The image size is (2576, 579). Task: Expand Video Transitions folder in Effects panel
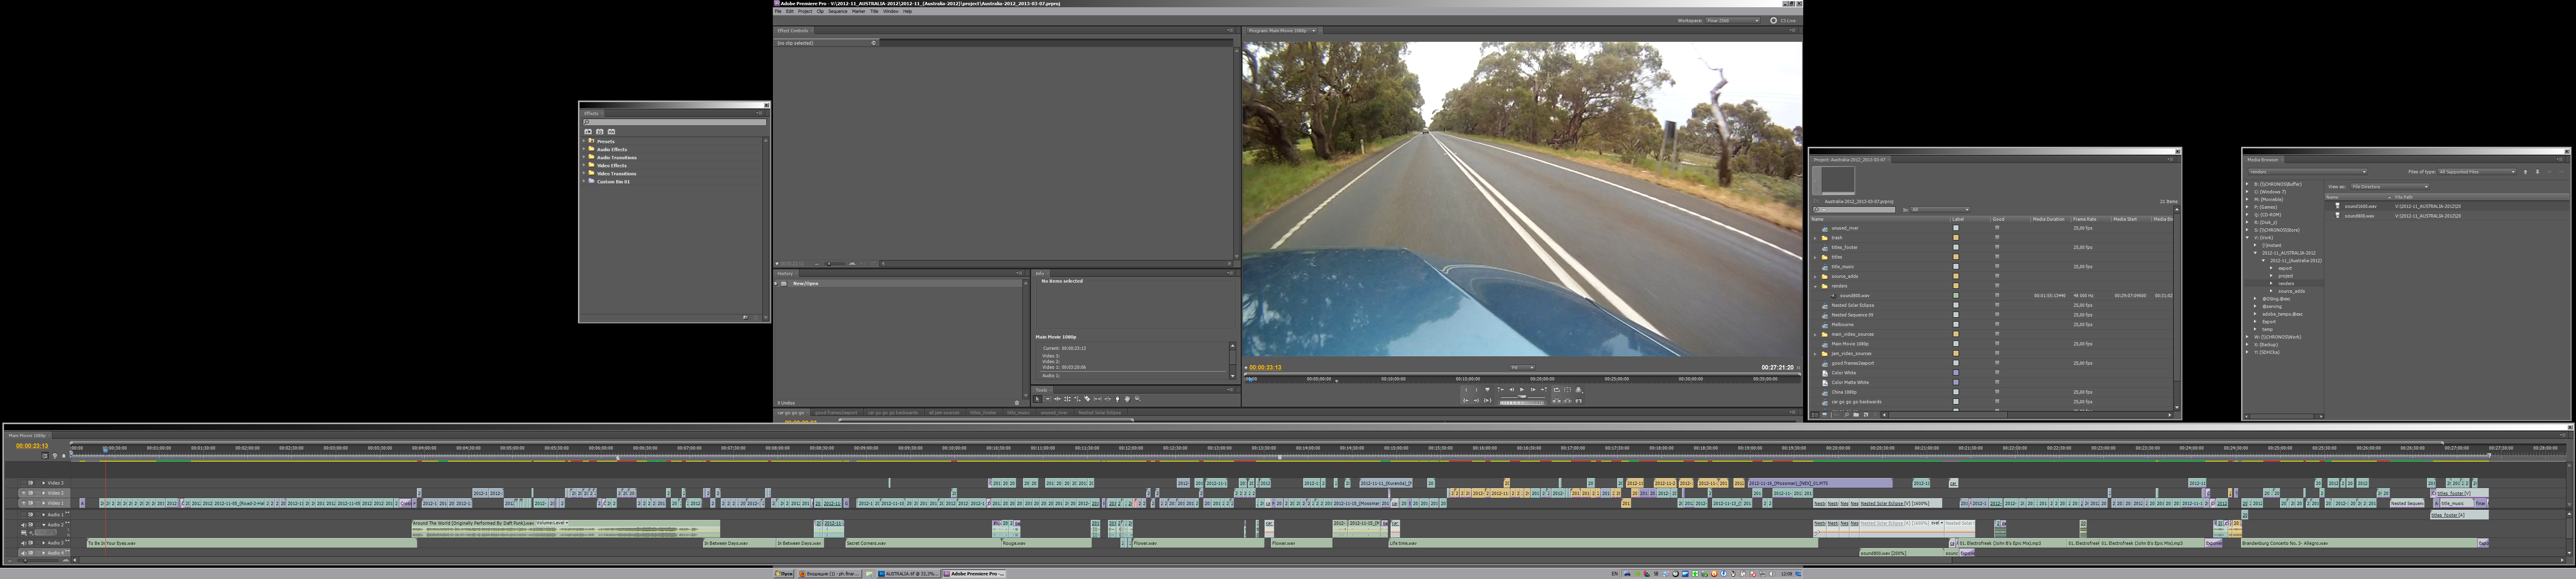click(584, 173)
